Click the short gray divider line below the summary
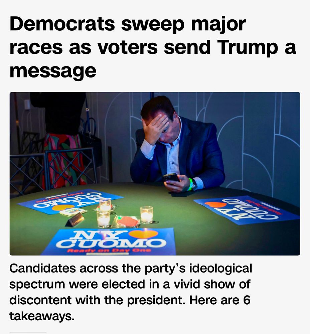Screen dimensions: 310x334 point(28,332)
